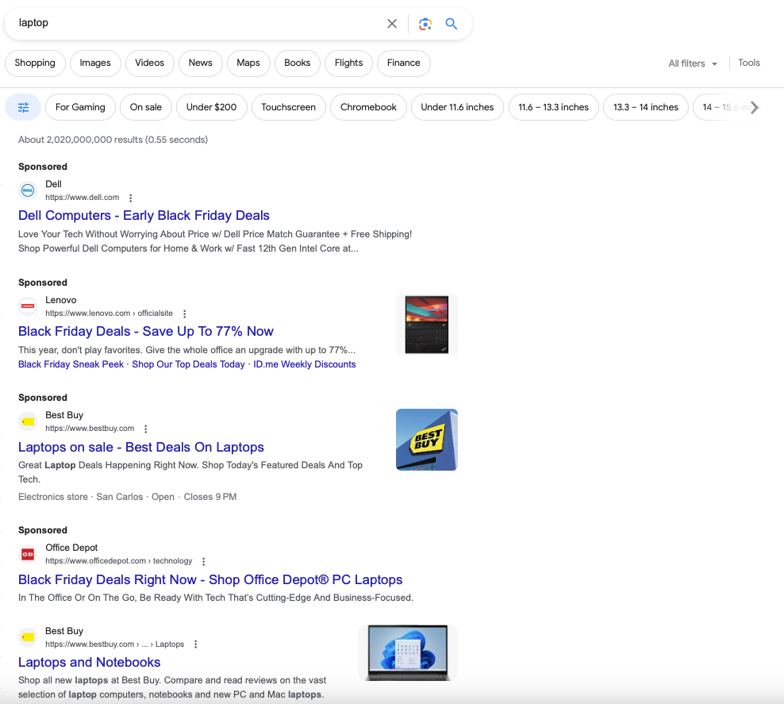
Task: Clear the search box with X icon
Action: (x=392, y=24)
